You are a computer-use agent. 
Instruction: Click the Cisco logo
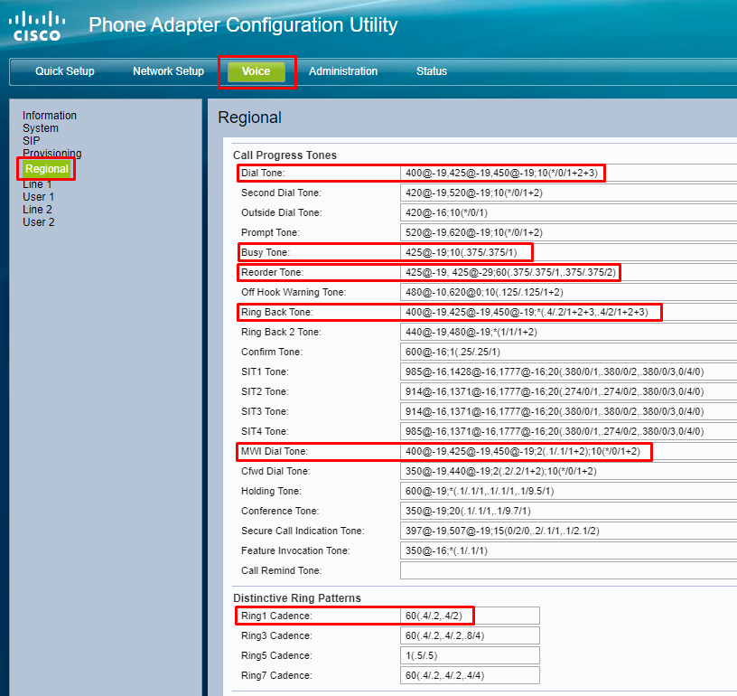click(x=38, y=26)
